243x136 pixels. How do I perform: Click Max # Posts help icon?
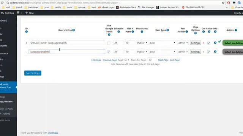133,32
